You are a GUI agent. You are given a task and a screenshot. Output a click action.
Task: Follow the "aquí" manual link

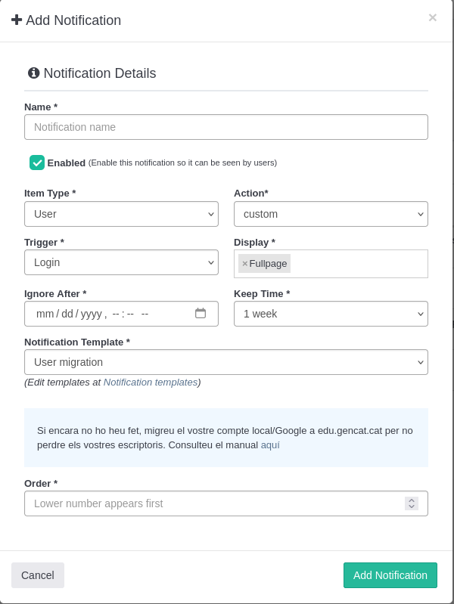[x=270, y=445]
